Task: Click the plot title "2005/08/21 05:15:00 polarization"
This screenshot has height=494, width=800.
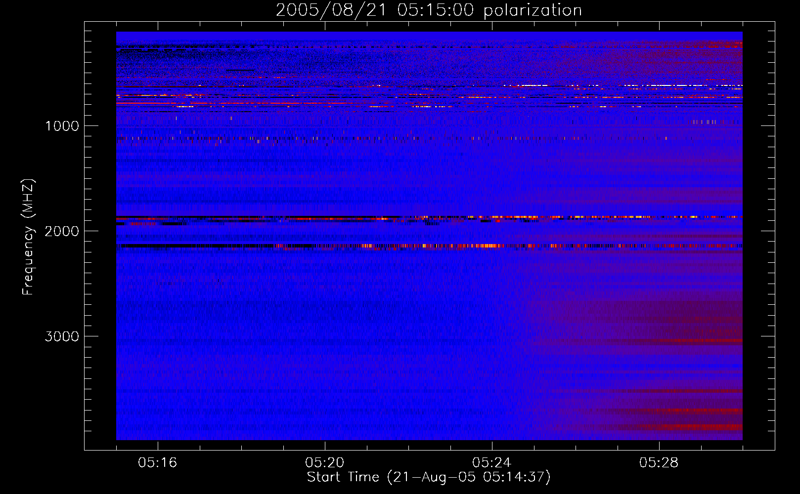Action: point(429,10)
